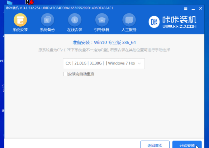Open the WWW.KKZJ.COM website link
This screenshot has width=209, height=148.
(x=179, y=27)
